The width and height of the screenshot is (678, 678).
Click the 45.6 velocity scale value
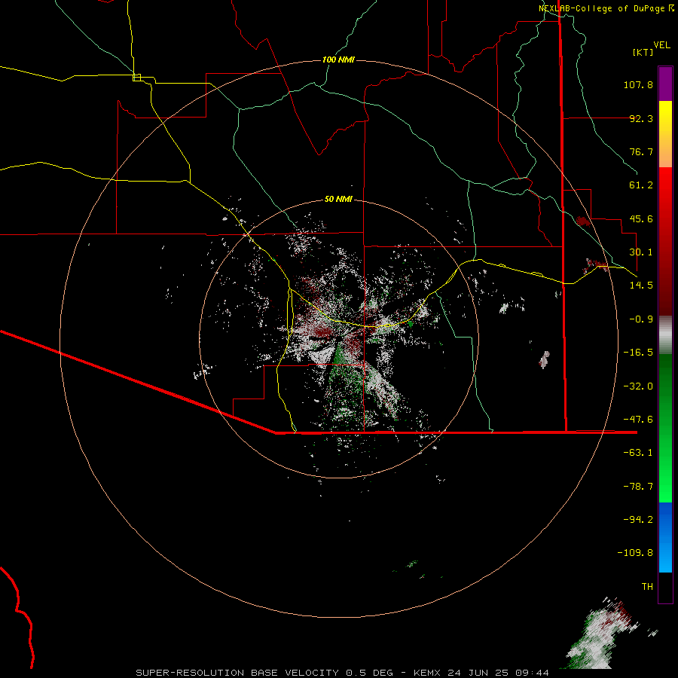[x=641, y=218]
